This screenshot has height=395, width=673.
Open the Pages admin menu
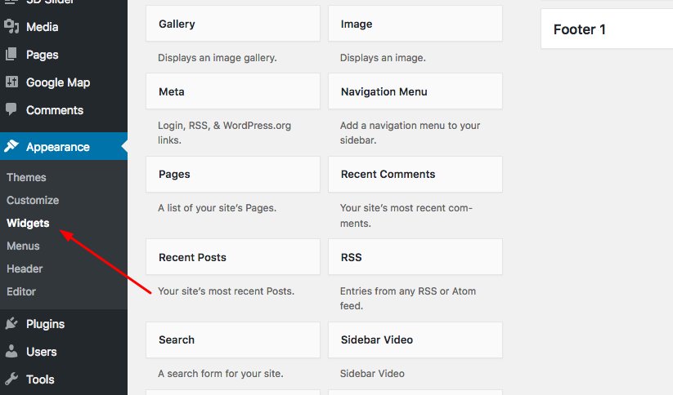point(64,55)
